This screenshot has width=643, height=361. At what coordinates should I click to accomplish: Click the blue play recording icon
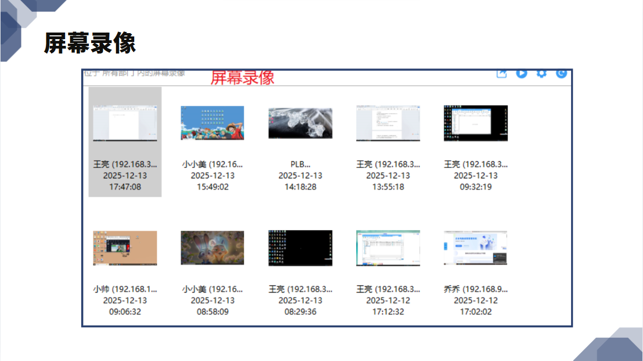(521, 74)
